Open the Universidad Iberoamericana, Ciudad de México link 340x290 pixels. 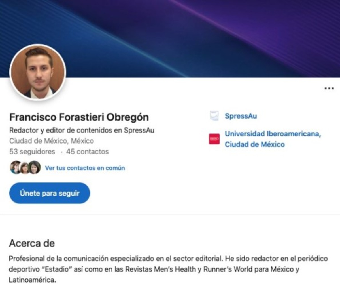click(273, 139)
